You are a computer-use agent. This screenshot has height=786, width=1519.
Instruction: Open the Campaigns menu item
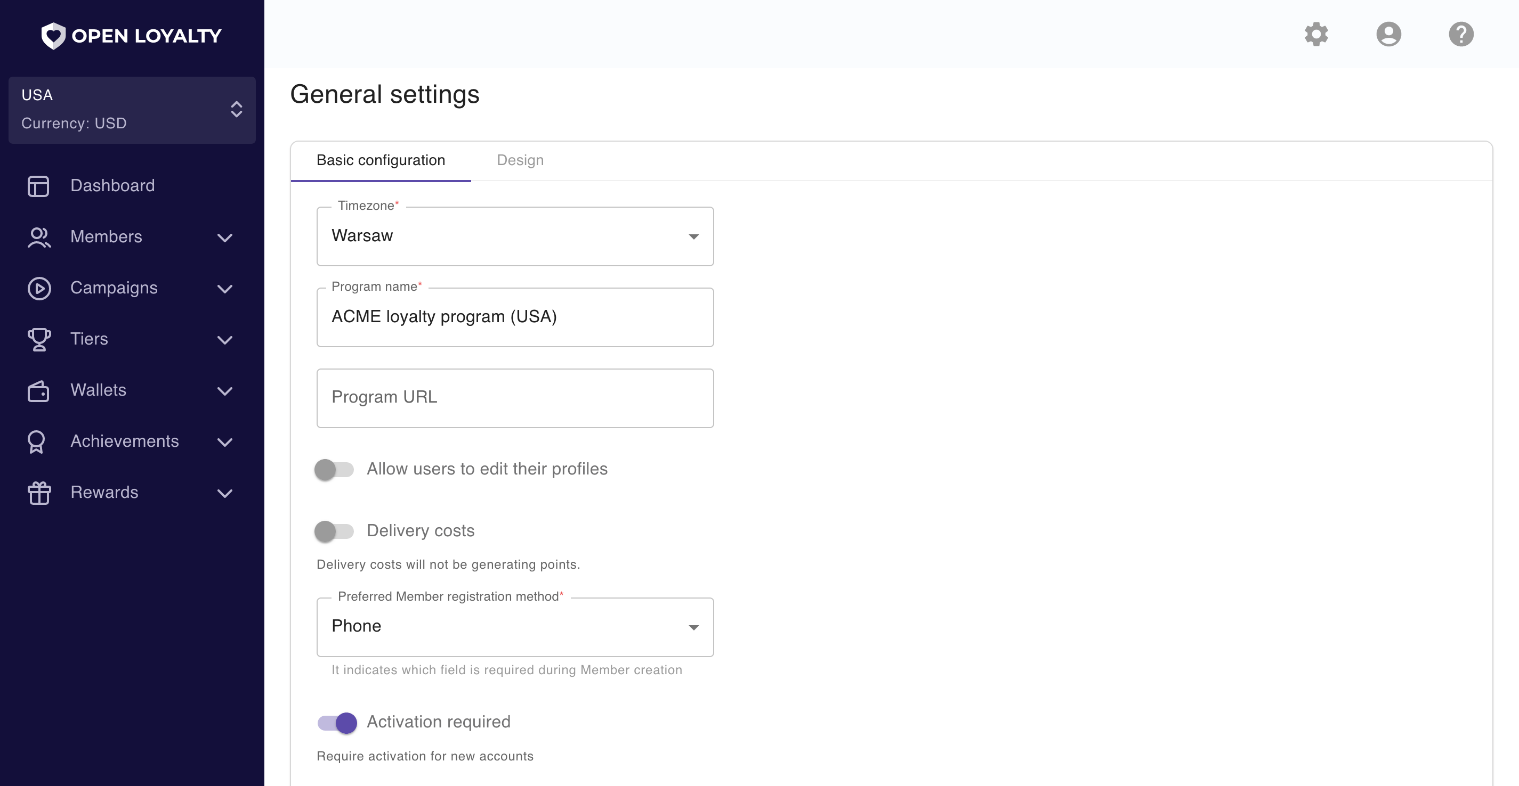(114, 288)
